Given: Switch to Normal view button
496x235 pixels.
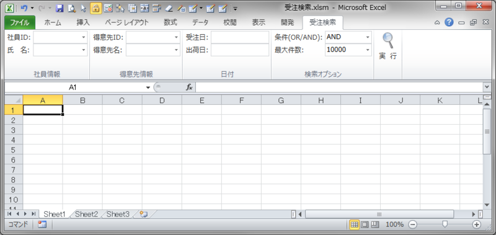Looking at the screenshot, I should tap(354, 224).
